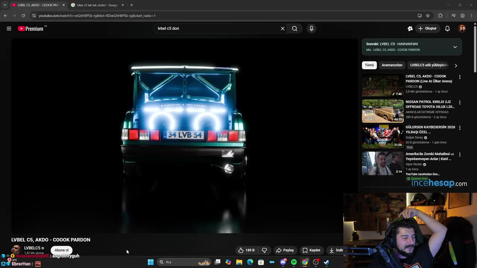Go to YouTube Premium home via logo
This screenshot has height=268, width=477.
31,29
